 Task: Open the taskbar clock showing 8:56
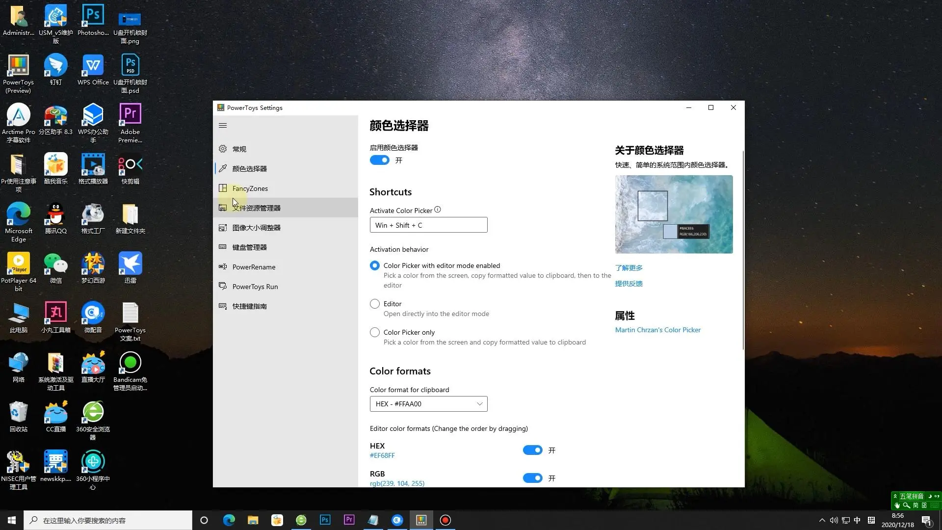click(x=898, y=520)
